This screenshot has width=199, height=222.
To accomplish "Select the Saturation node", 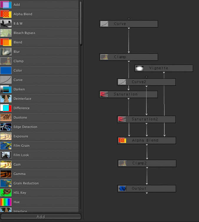I will click(x=128, y=94).
